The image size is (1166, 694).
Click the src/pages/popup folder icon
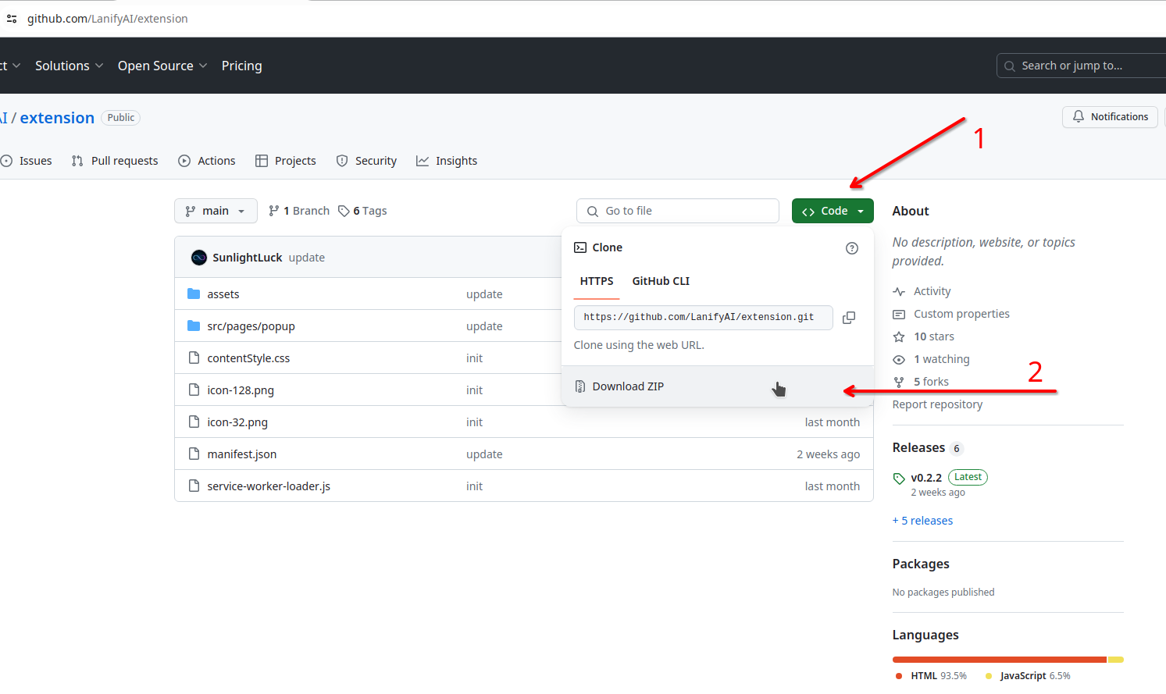[194, 326]
